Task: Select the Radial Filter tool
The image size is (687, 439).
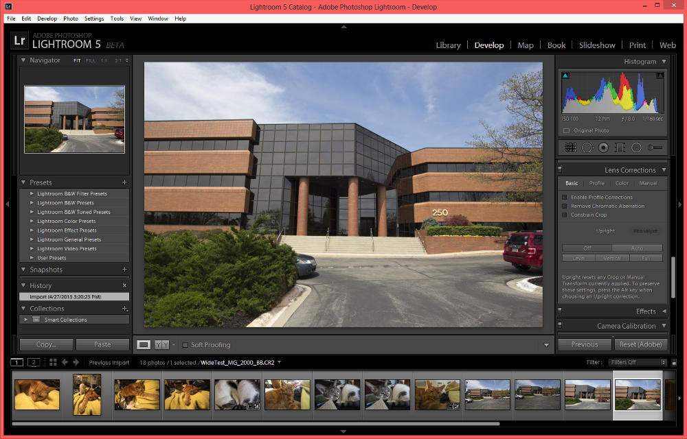Action: point(636,147)
